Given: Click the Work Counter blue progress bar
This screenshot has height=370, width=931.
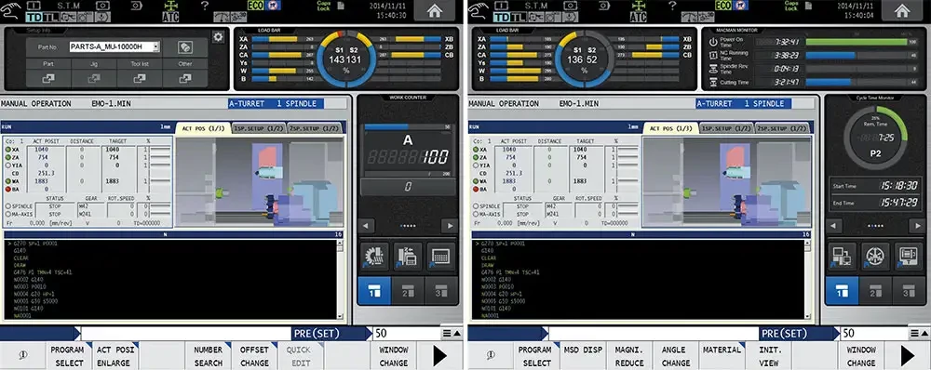Looking at the screenshot, I should click(386, 126).
